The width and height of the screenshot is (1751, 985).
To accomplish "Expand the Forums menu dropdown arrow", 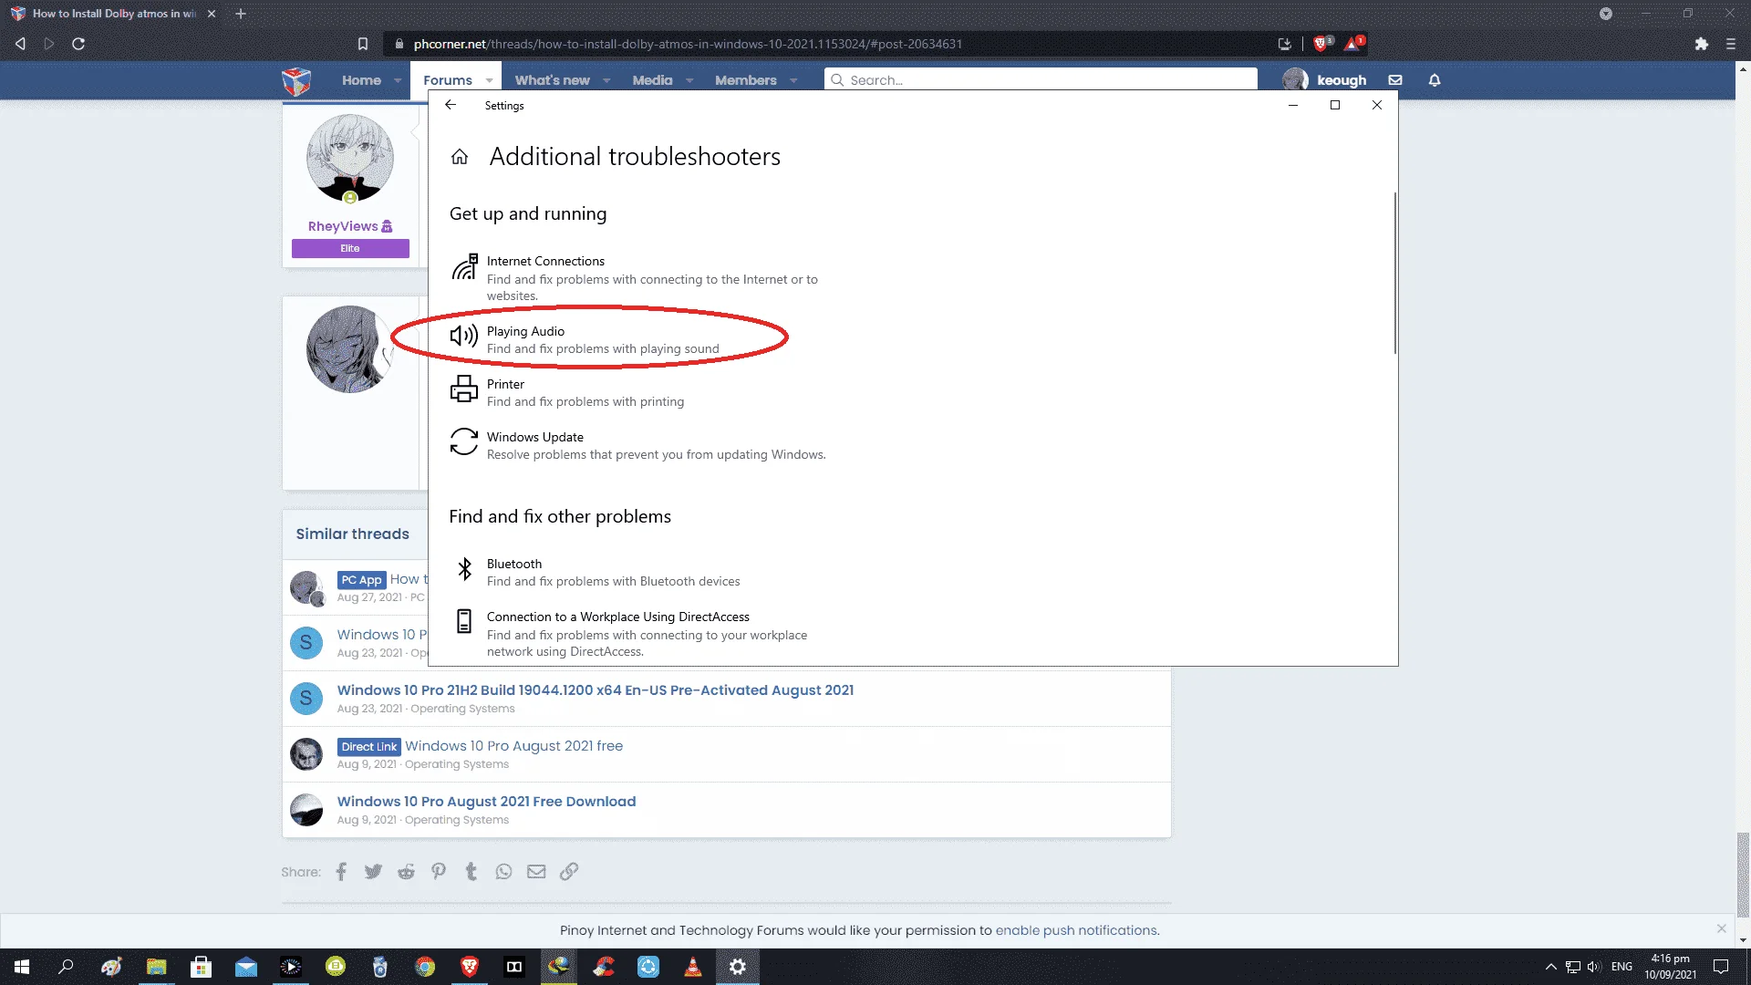I will coord(489,81).
